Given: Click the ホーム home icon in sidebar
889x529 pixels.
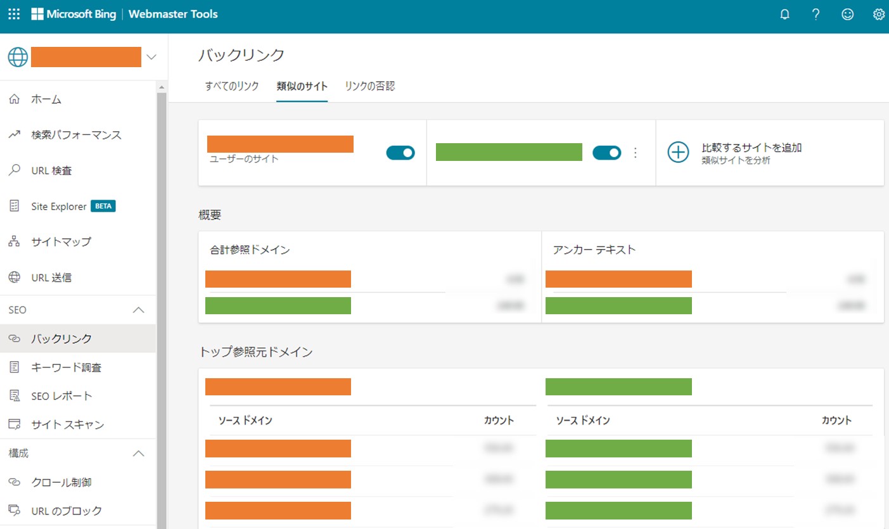Looking at the screenshot, I should pos(15,99).
